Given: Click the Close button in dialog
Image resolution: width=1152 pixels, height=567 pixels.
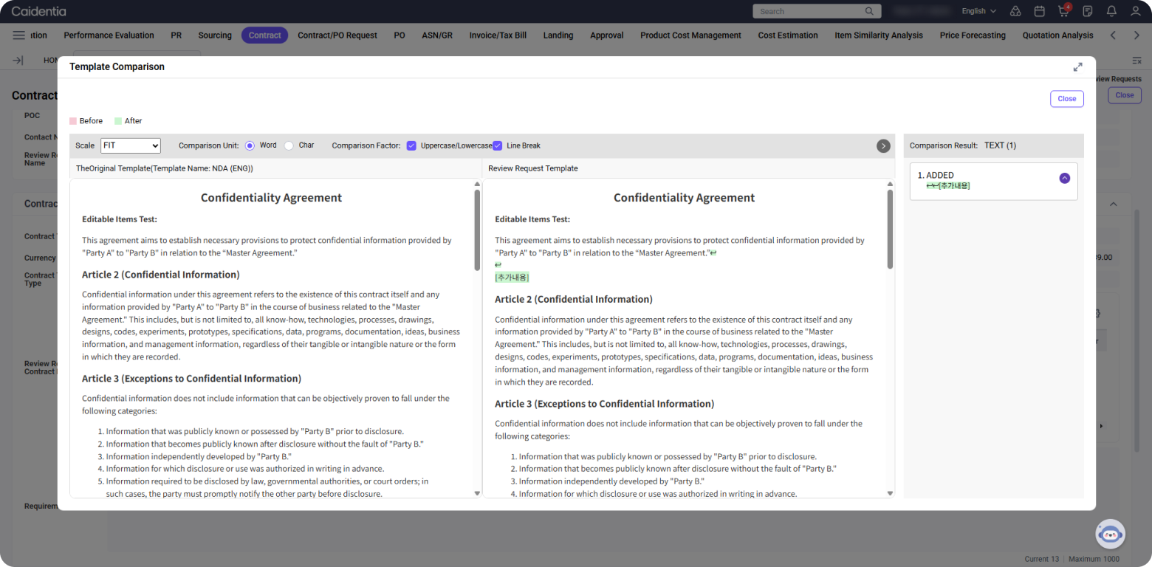Looking at the screenshot, I should click(x=1066, y=99).
